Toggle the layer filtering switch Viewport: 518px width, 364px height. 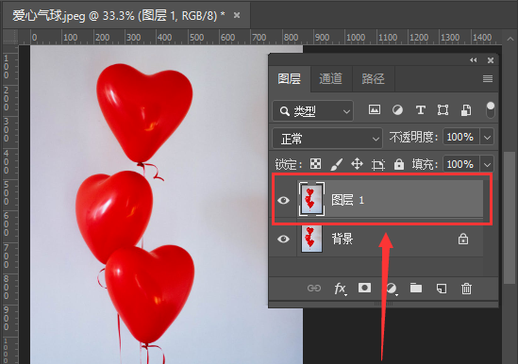[x=491, y=110]
